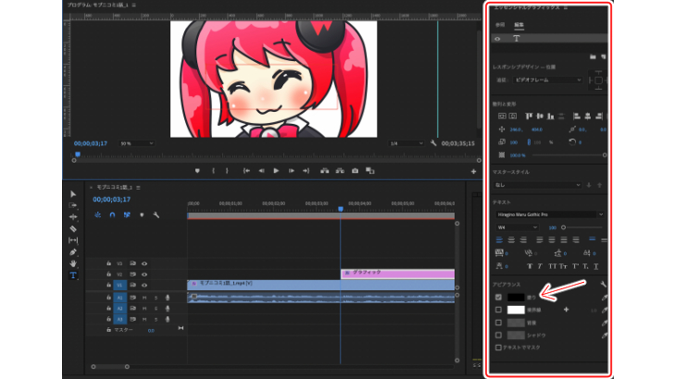Enable the Background appearance checkbox

pyautogui.click(x=498, y=323)
